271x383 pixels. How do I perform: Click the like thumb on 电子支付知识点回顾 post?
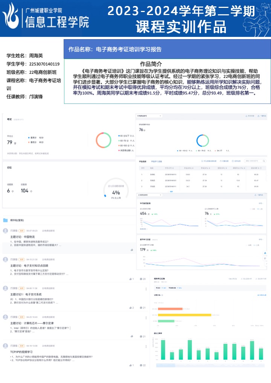click(131, 279)
